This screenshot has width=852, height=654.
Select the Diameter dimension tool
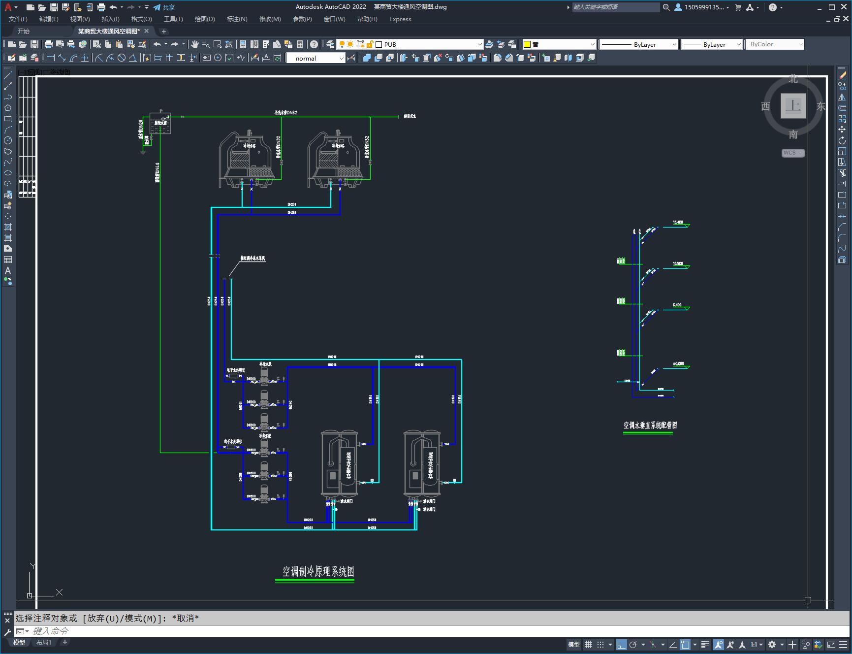[121, 58]
